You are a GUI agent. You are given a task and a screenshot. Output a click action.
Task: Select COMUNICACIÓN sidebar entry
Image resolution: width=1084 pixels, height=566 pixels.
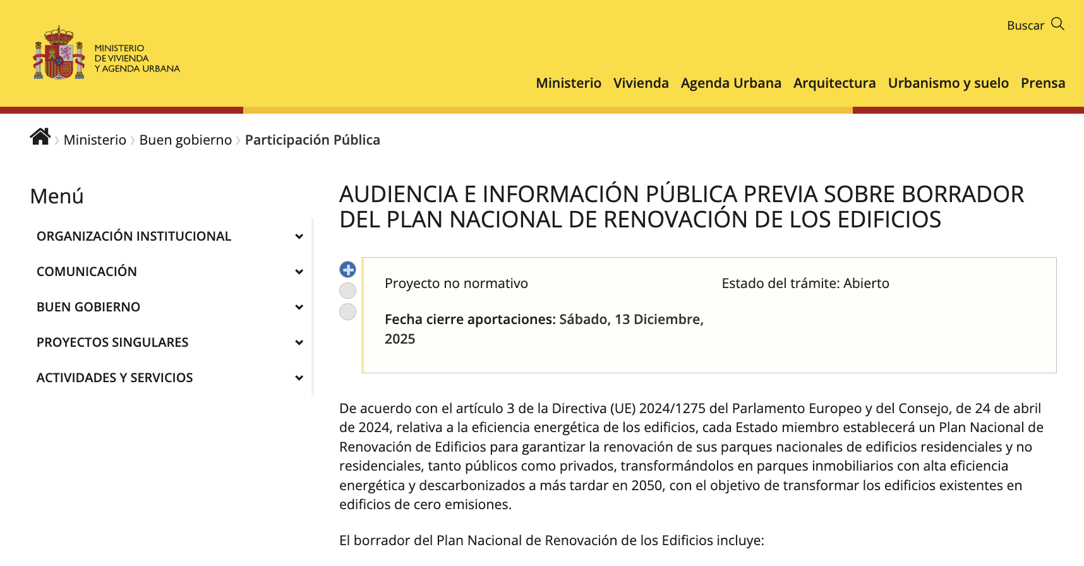pos(87,272)
